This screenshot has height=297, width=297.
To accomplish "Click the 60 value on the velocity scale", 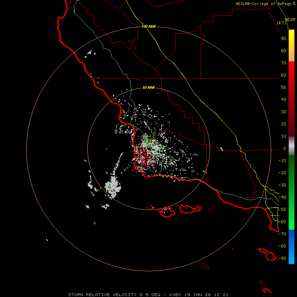I will 283,75.
